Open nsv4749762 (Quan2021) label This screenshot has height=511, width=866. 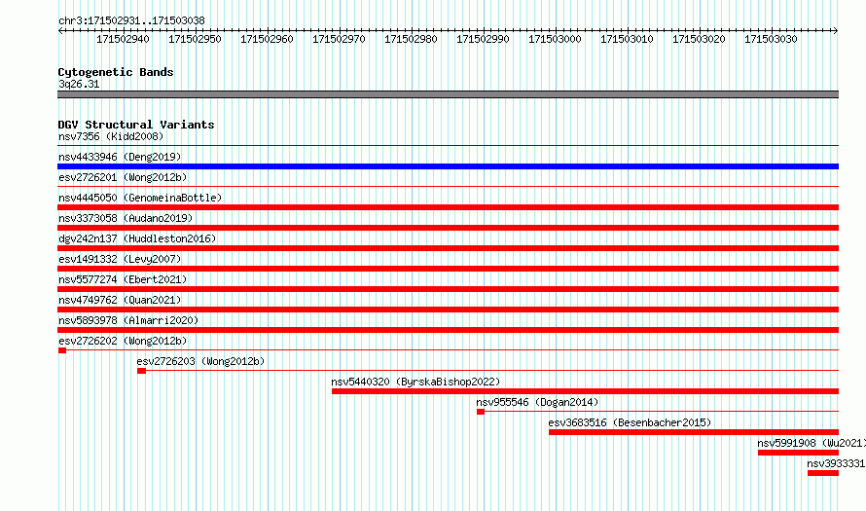120,300
